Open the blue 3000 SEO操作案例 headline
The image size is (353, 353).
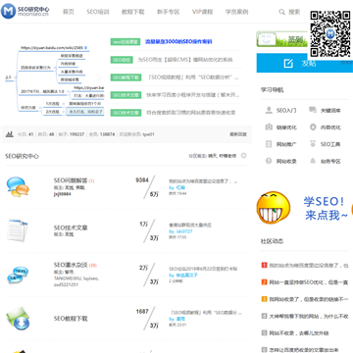coord(178,42)
